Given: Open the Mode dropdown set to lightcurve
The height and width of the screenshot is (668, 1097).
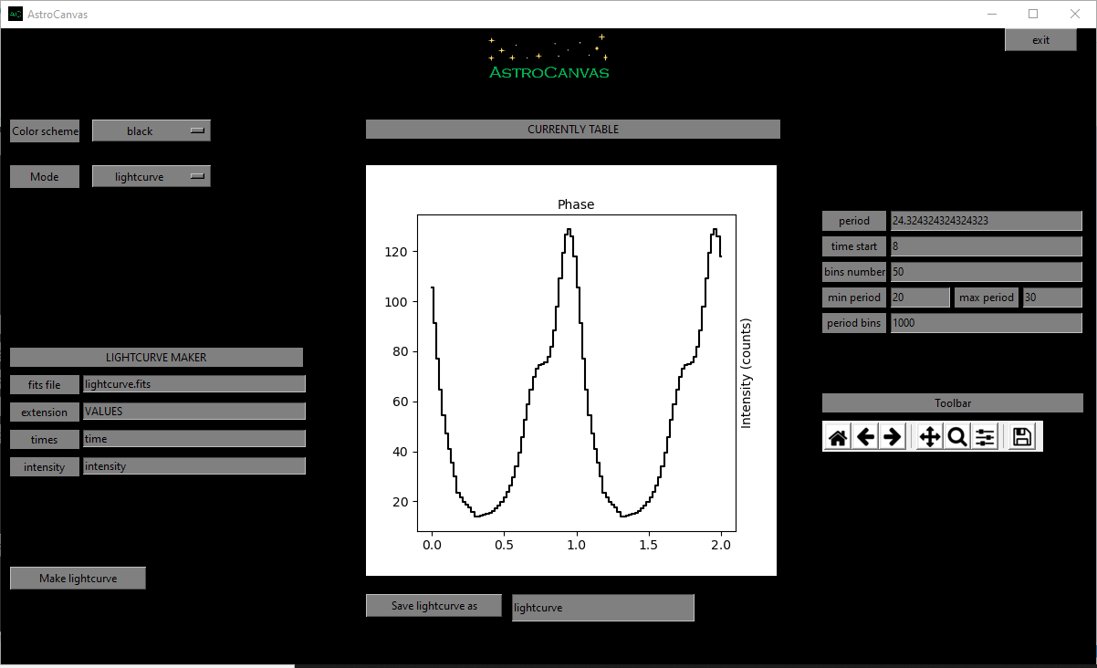Looking at the screenshot, I should [x=151, y=176].
